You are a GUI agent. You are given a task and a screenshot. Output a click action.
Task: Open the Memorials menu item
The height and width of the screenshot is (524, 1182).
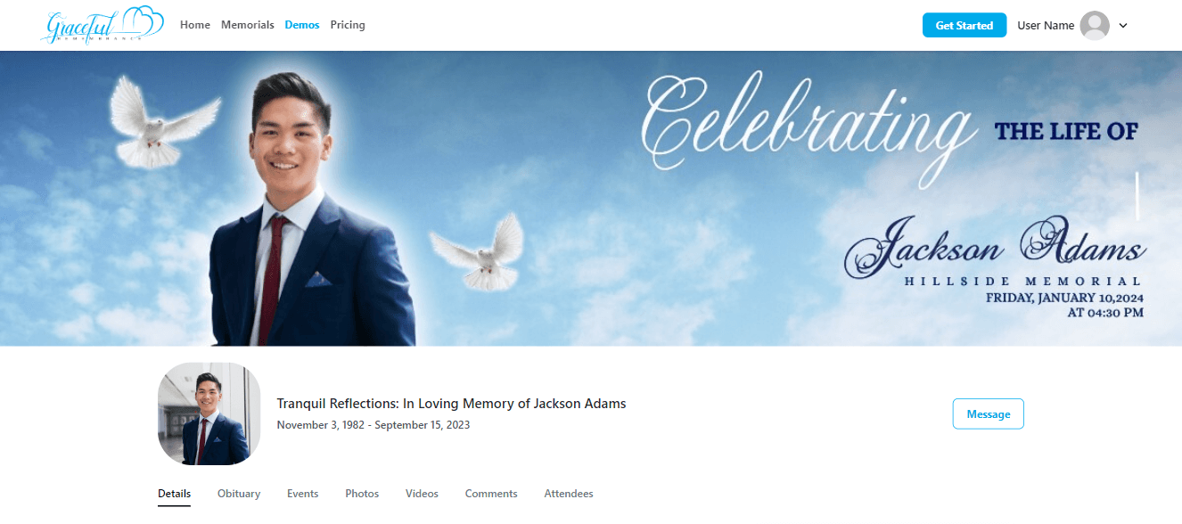click(248, 25)
